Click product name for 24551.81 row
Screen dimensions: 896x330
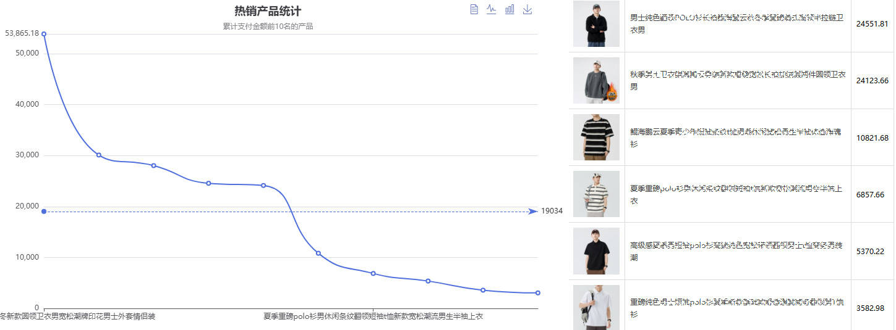click(x=736, y=24)
